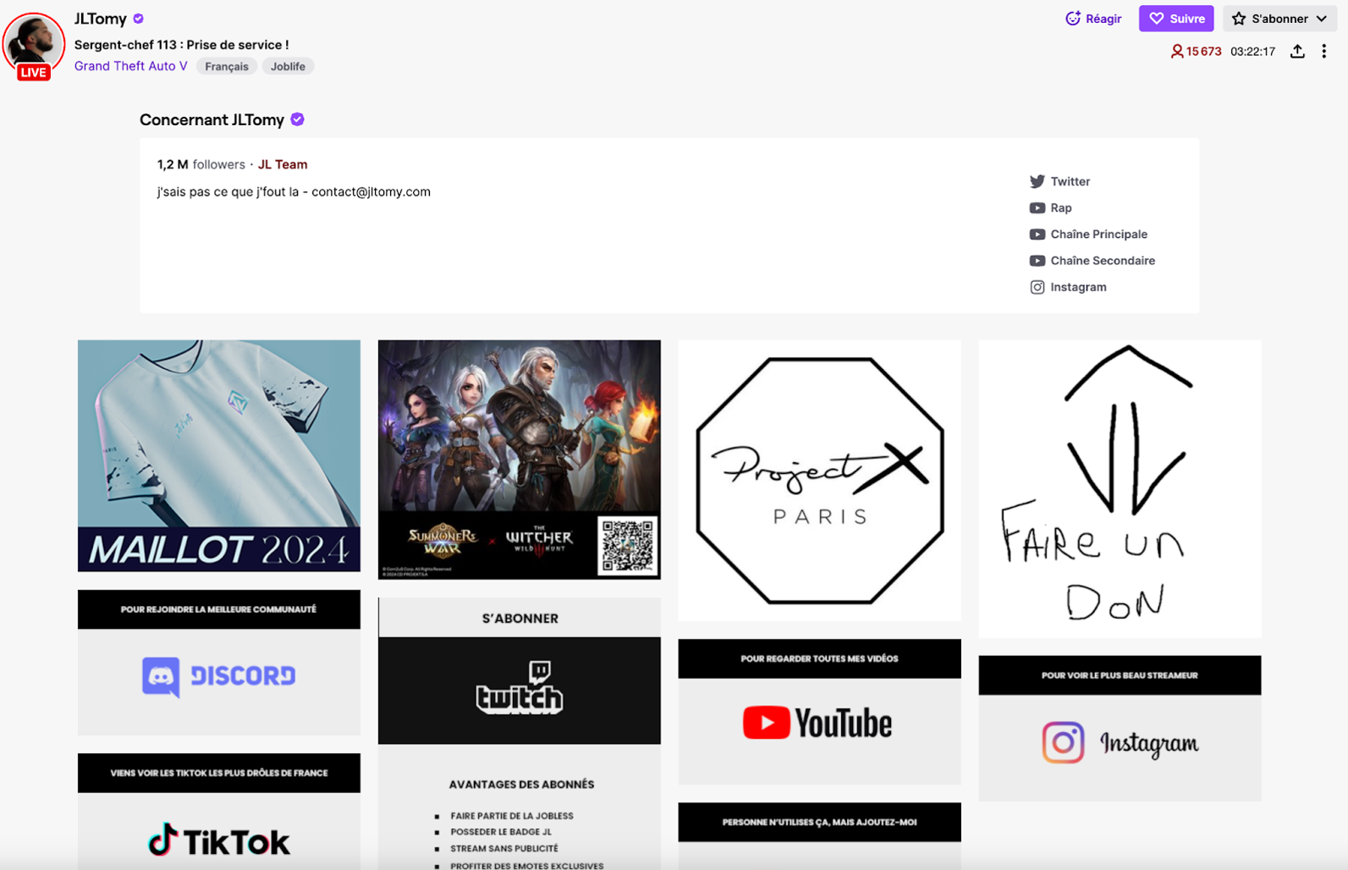Click the contact@jltomy.com bio text
Viewport: 1348px width, 870px height.
(x=371, y=192)
